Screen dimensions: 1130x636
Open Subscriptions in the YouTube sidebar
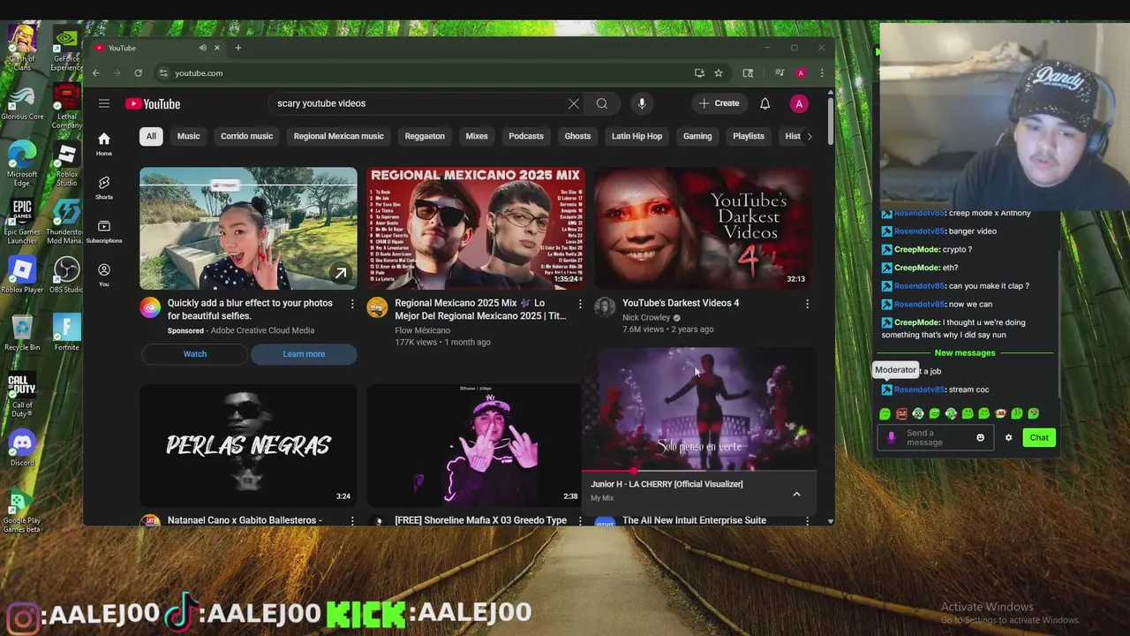(104, 231)
